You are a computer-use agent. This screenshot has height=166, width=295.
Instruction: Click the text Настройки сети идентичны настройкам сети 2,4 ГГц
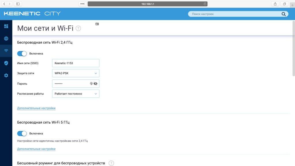(52, 141)
